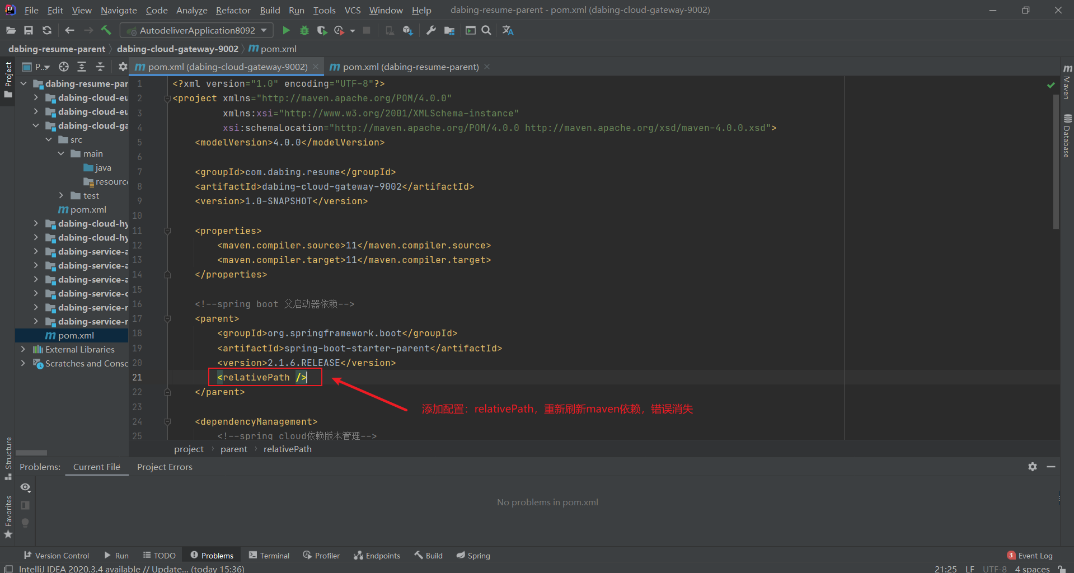Start debugging with the bug icon
This screenshot has height=573, width=1074.
[304, 30]
